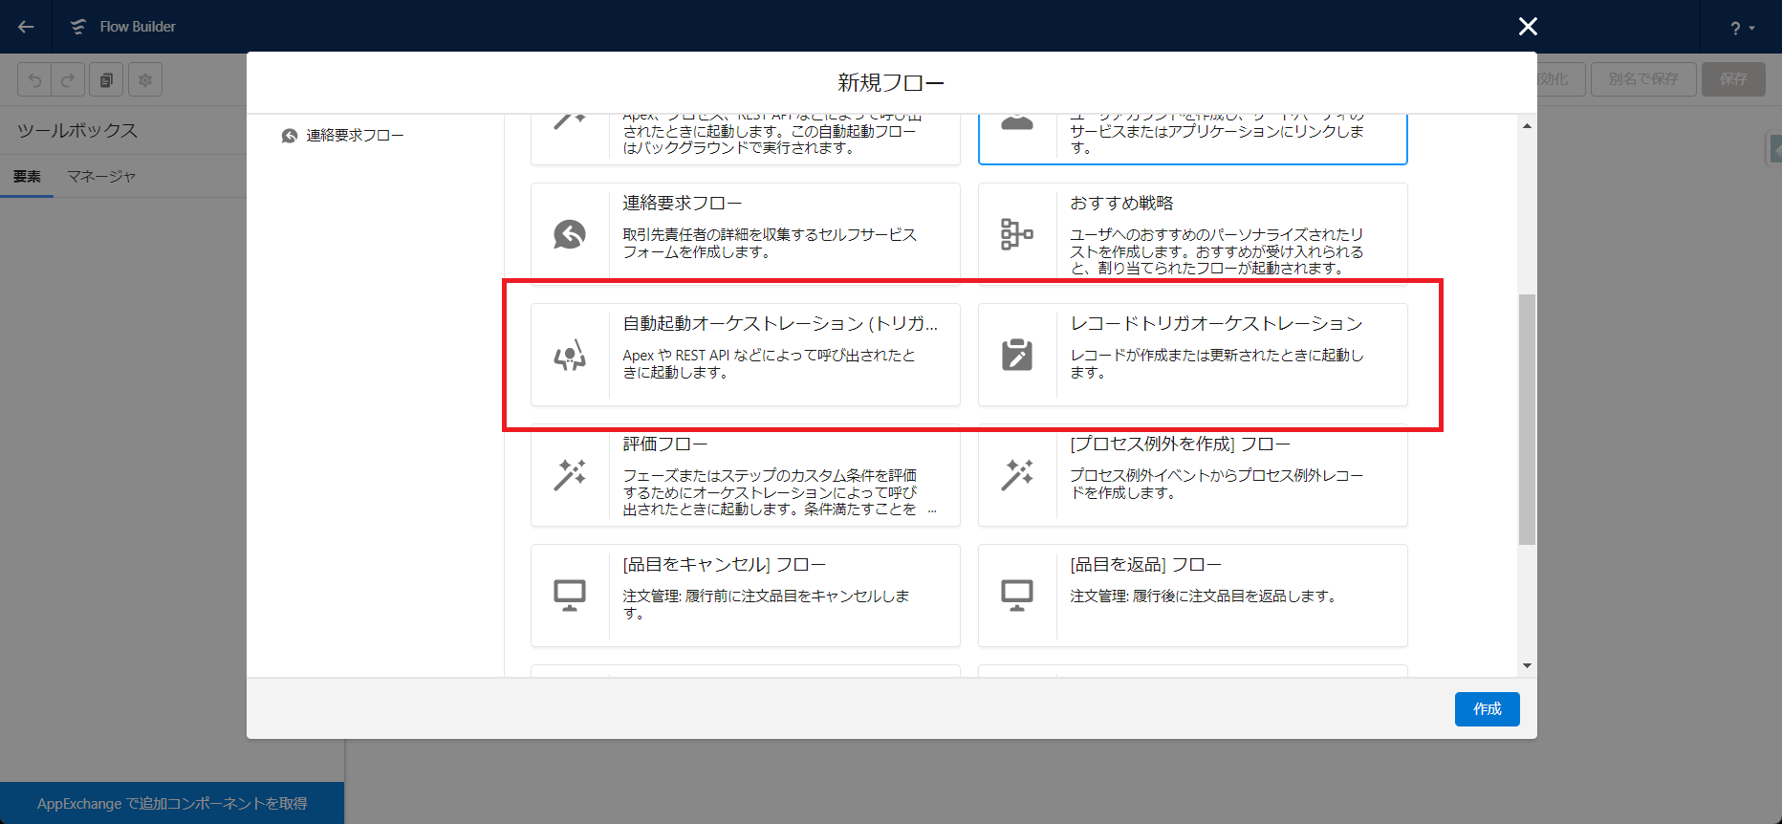Click the vertical scrollbar thumb in dialog
This screenshot has width=1782, height=824.
(1527, 419)
